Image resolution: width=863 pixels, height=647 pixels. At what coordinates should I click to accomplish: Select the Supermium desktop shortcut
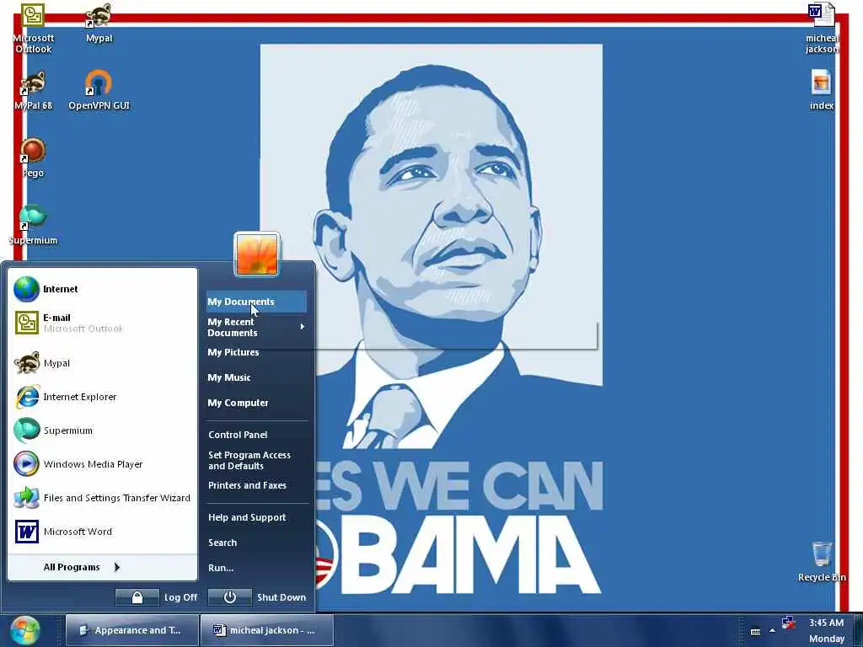point(33,225)
